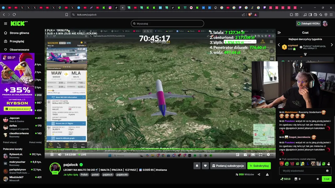Insert the white duck emote
Viewport: 335px width, 188px height.
(x=329, y=164)
